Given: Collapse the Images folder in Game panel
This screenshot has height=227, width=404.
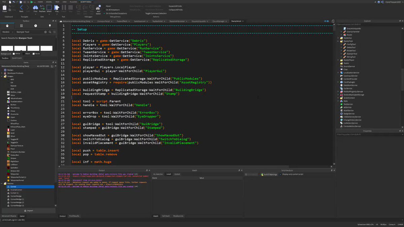Looking at the screenshot, I should click(1, 76).
